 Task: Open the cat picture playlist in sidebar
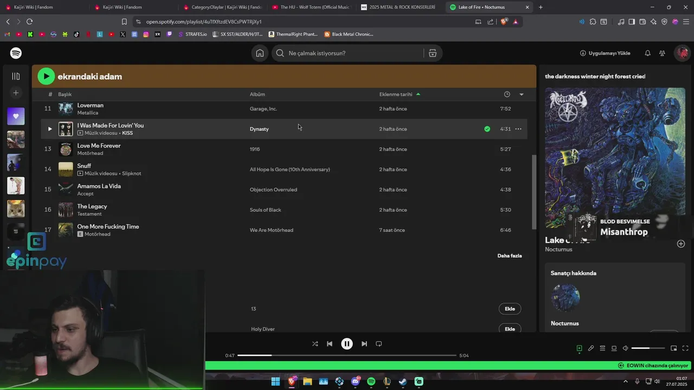16,209
